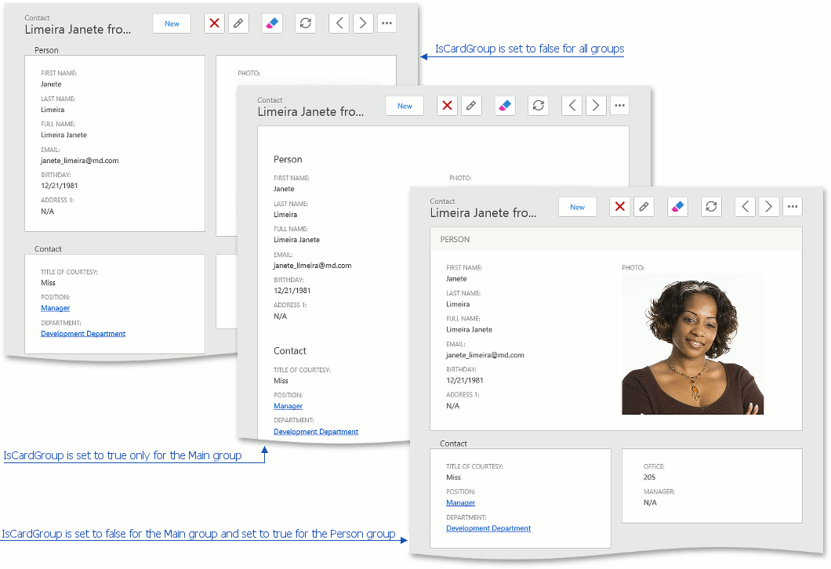Screen dimensions: 831x569
Task: Click the refresh icon in the front window
Action: 711,207
